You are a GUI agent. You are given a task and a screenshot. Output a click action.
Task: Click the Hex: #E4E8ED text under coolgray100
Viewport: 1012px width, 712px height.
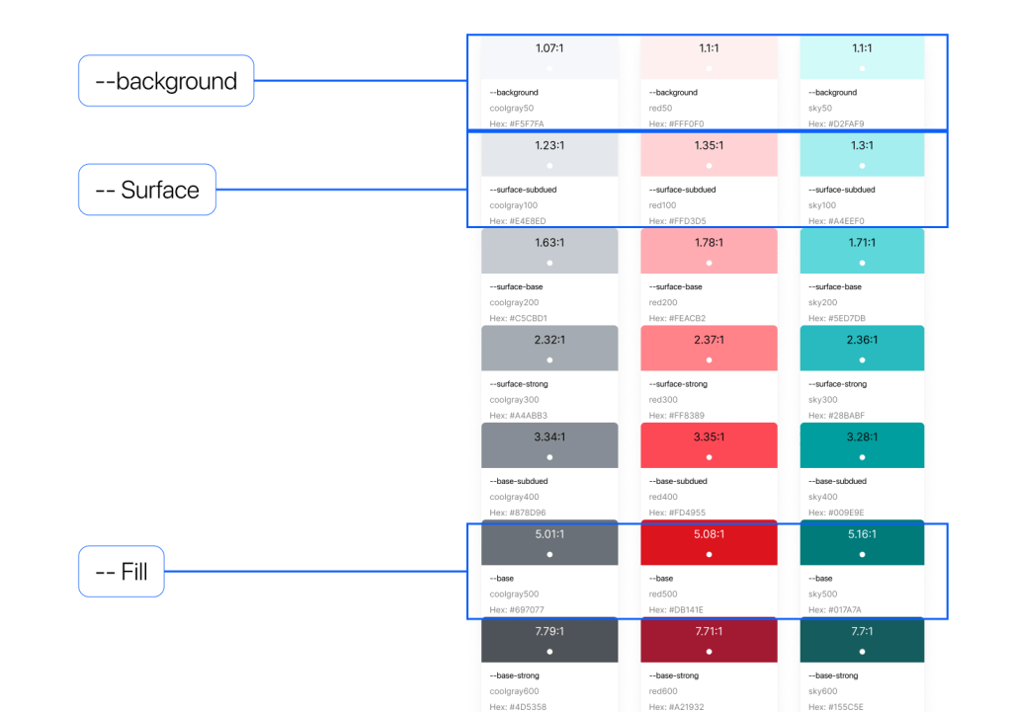(518, 221)
